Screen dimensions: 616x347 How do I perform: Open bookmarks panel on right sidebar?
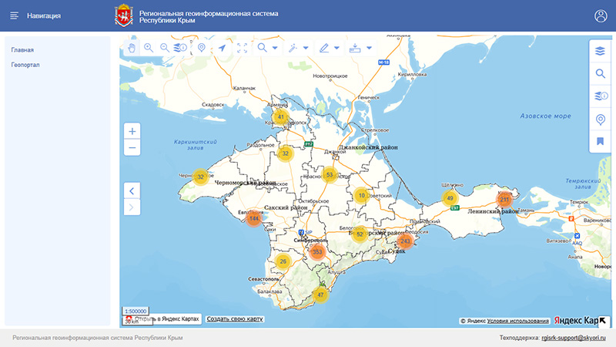pyautogui.click(x=600, y=141)
